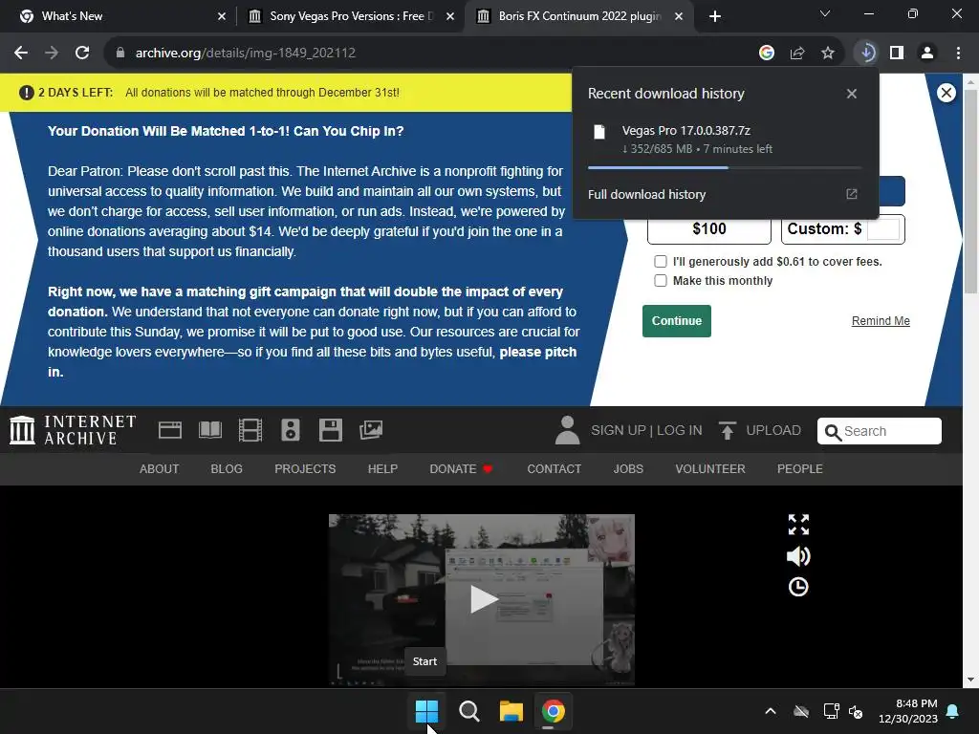The width and height of the screenshot is (979, 734).
Task: Click the playback speed clock icon
Action: click(798, 588)
